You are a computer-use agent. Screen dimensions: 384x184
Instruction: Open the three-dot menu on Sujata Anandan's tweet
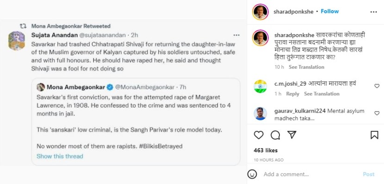click(x=236, y=35)
